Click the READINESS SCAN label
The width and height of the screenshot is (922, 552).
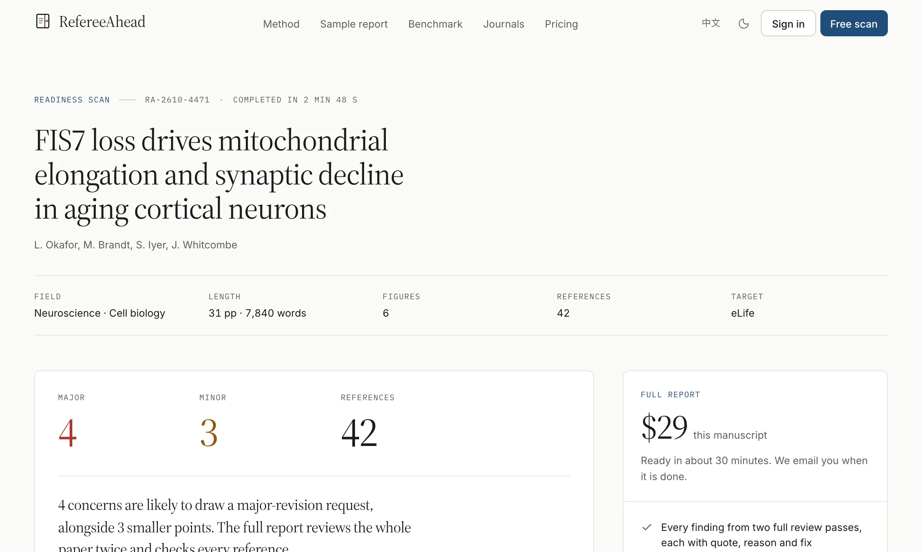coord(72,100)
